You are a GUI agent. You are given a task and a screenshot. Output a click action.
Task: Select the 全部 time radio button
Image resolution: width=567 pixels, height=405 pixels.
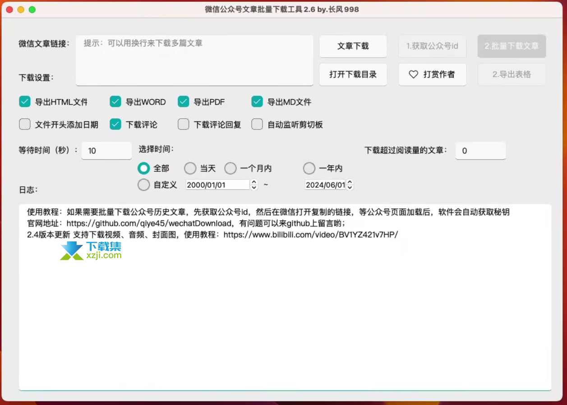[143, 168]
